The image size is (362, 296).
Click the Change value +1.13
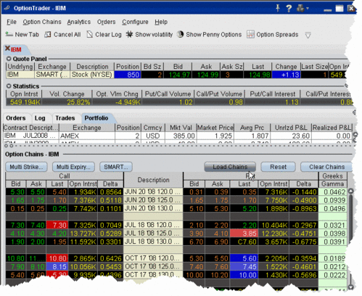[286, 75]
